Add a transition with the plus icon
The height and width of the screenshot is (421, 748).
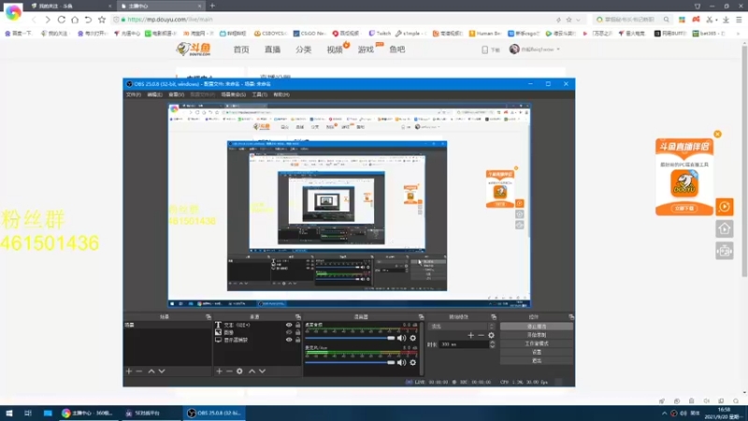471,336
